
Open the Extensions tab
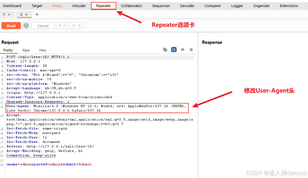(289, 6)
